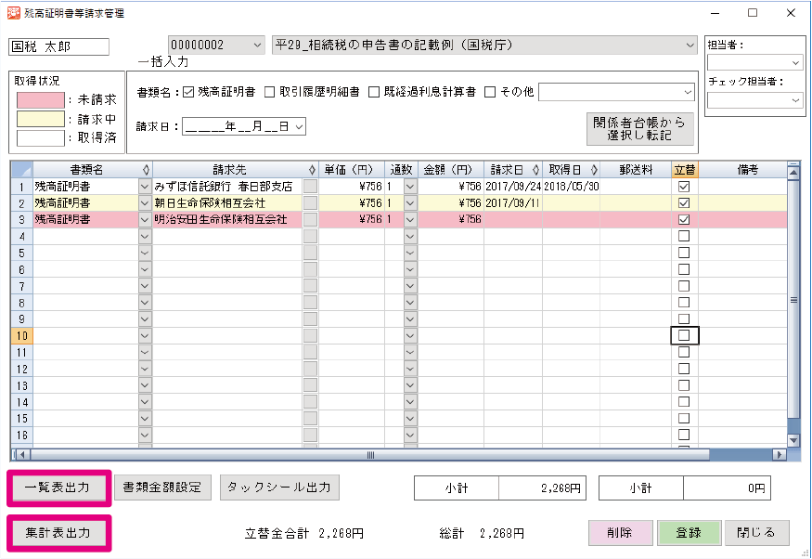Viewport: 812px width, 559px height.
Task: Enable the 取引履歴明細書 checkbox
Action: coord(270,92)
